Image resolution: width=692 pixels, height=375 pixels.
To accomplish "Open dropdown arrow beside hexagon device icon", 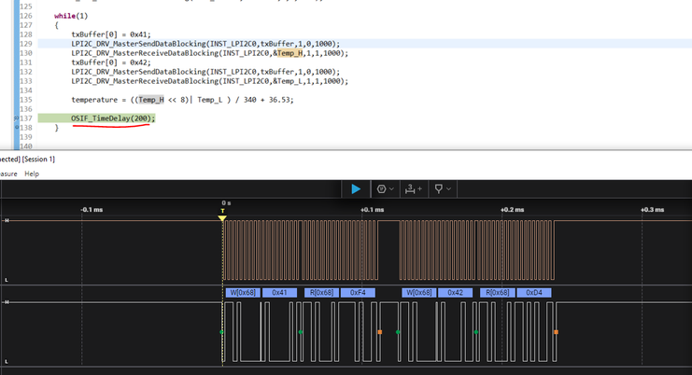I will [x=391, y=189].
